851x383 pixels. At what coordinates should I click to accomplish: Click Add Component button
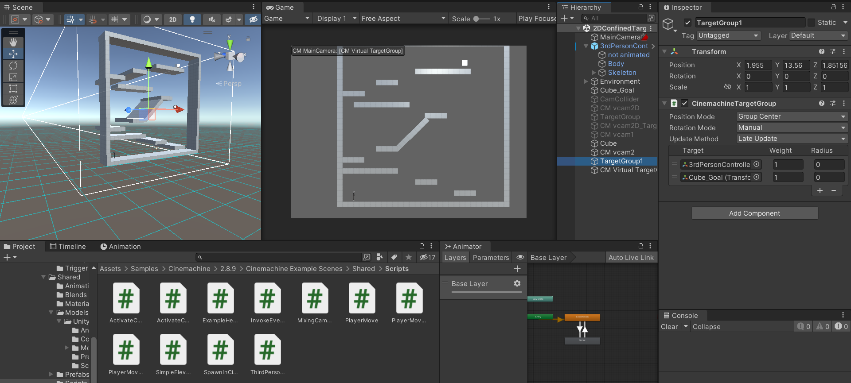(755, 213)
